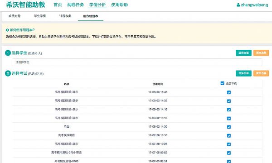Click the step 1 circle badge
Screen dimensions: 272x163
click(x=8, y=53)
